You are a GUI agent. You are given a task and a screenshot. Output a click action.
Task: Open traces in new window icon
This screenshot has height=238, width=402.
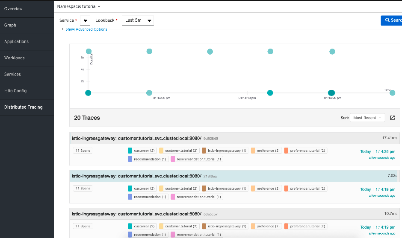point(392,118)
